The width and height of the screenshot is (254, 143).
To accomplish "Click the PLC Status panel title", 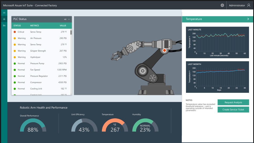I will [x=20, y=19].
